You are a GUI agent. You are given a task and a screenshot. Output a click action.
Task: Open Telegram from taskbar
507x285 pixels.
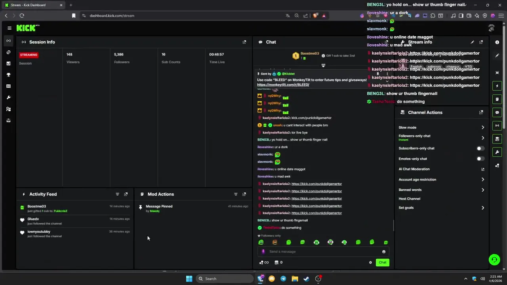pos(283,279)
